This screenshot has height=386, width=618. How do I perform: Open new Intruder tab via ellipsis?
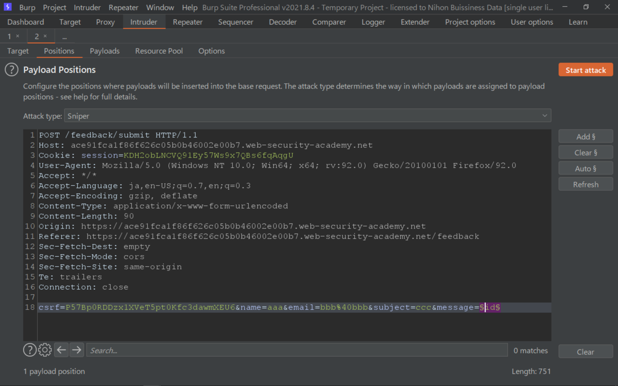tap(64, 37)
